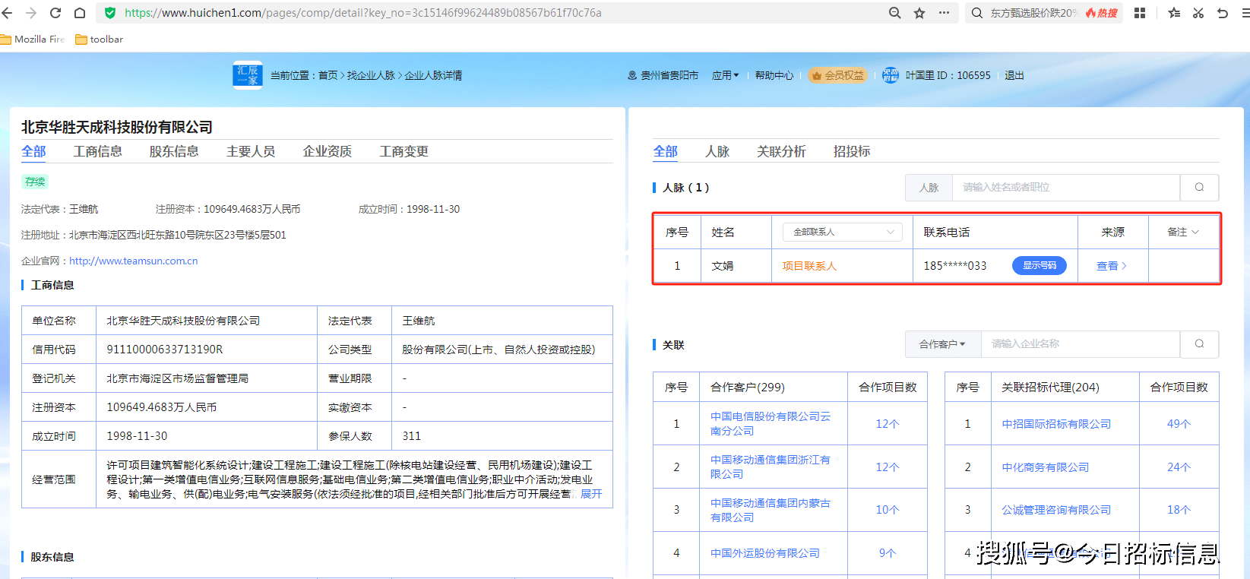Open the favorites list star icon
Screen dimensions: 1250x579
[1174, 13]
